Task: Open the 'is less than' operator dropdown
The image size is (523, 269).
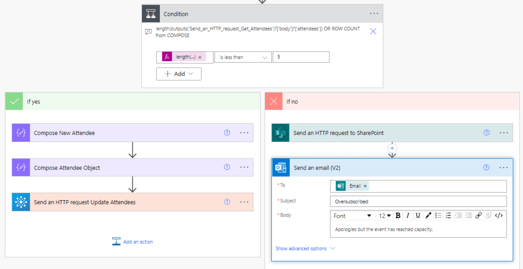Action: tap(243, 57)
